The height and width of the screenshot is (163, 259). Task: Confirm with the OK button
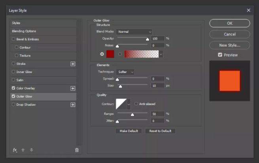(x=230, y=23)
